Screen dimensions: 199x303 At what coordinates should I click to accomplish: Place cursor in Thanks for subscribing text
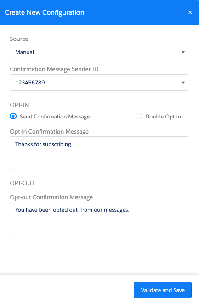44,144
